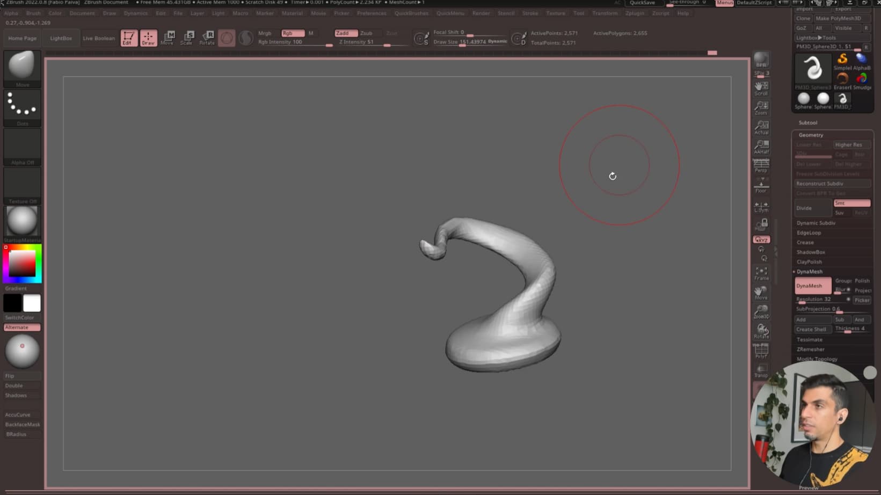881x495 pixels.
Task: Select the Scroll document icon
Action: click(761, 88)
